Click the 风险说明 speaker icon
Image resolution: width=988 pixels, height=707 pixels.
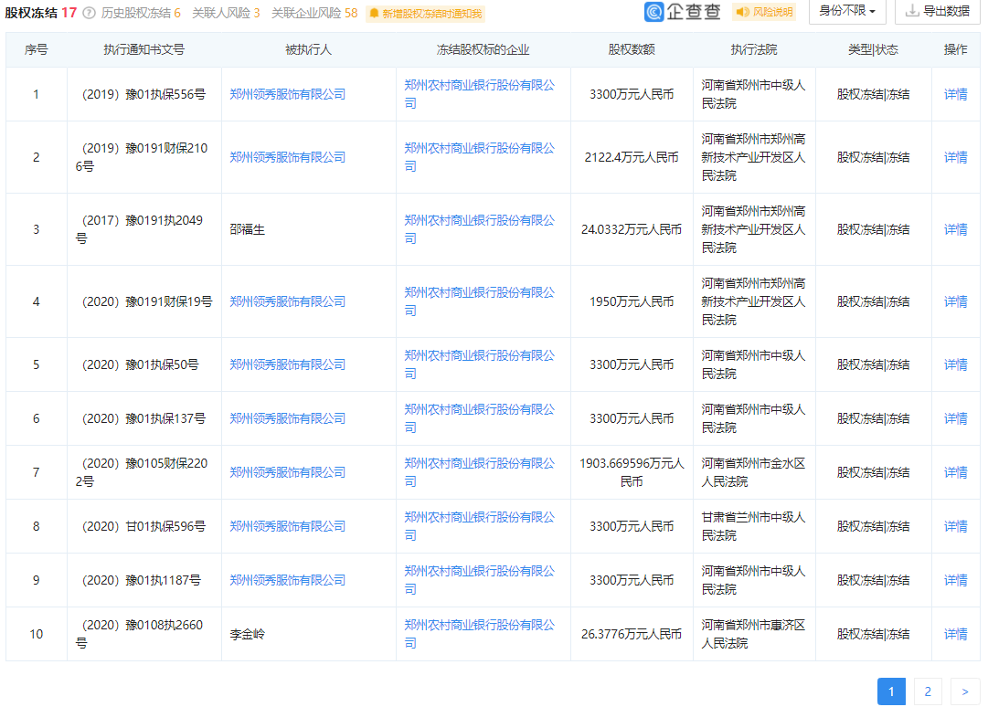pyautogui.click(x=740, y=11)
